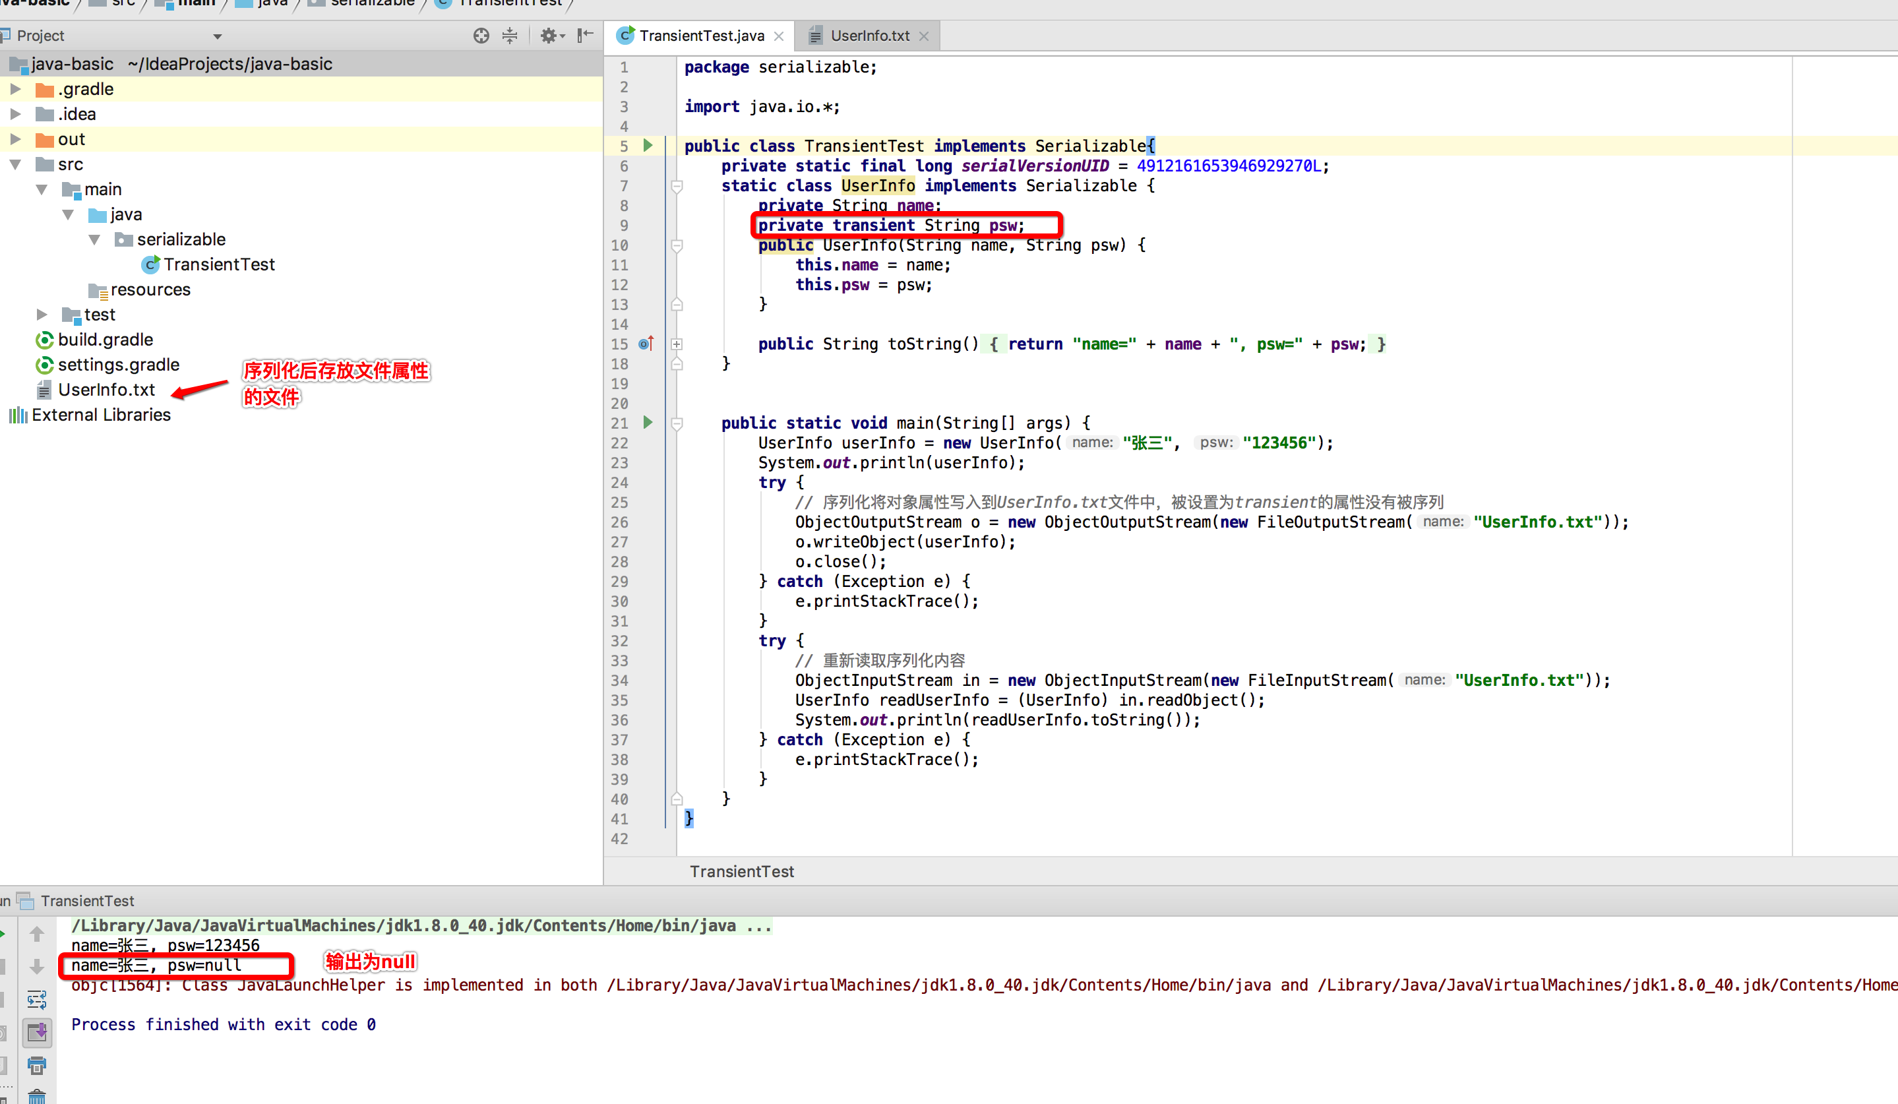The height and width of the screenshot is (1104, 1898).
Task: Fold UserInfo constructor at line 10
Action: [677, 245]
